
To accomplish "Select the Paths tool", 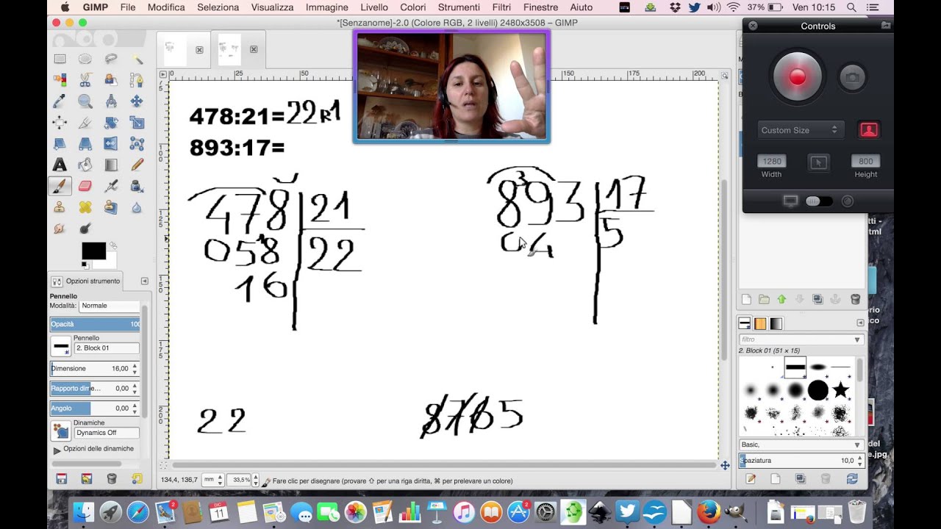I will (137, 80).
